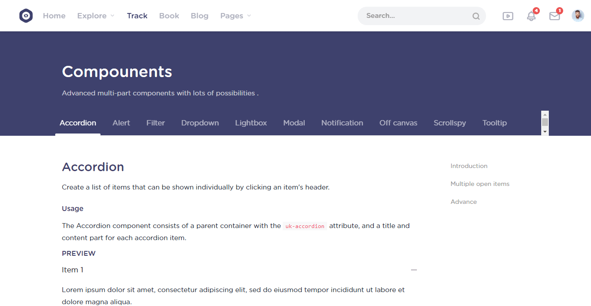The height and width of the screenshot is (306, 591).
Task: Open the user profile avatar
Action: 578,16
